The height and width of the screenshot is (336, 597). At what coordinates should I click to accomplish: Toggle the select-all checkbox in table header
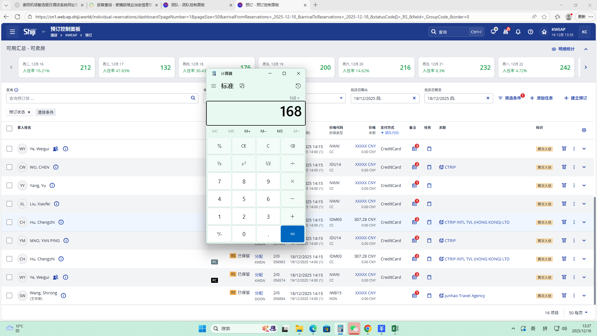(x=9, y=128)
